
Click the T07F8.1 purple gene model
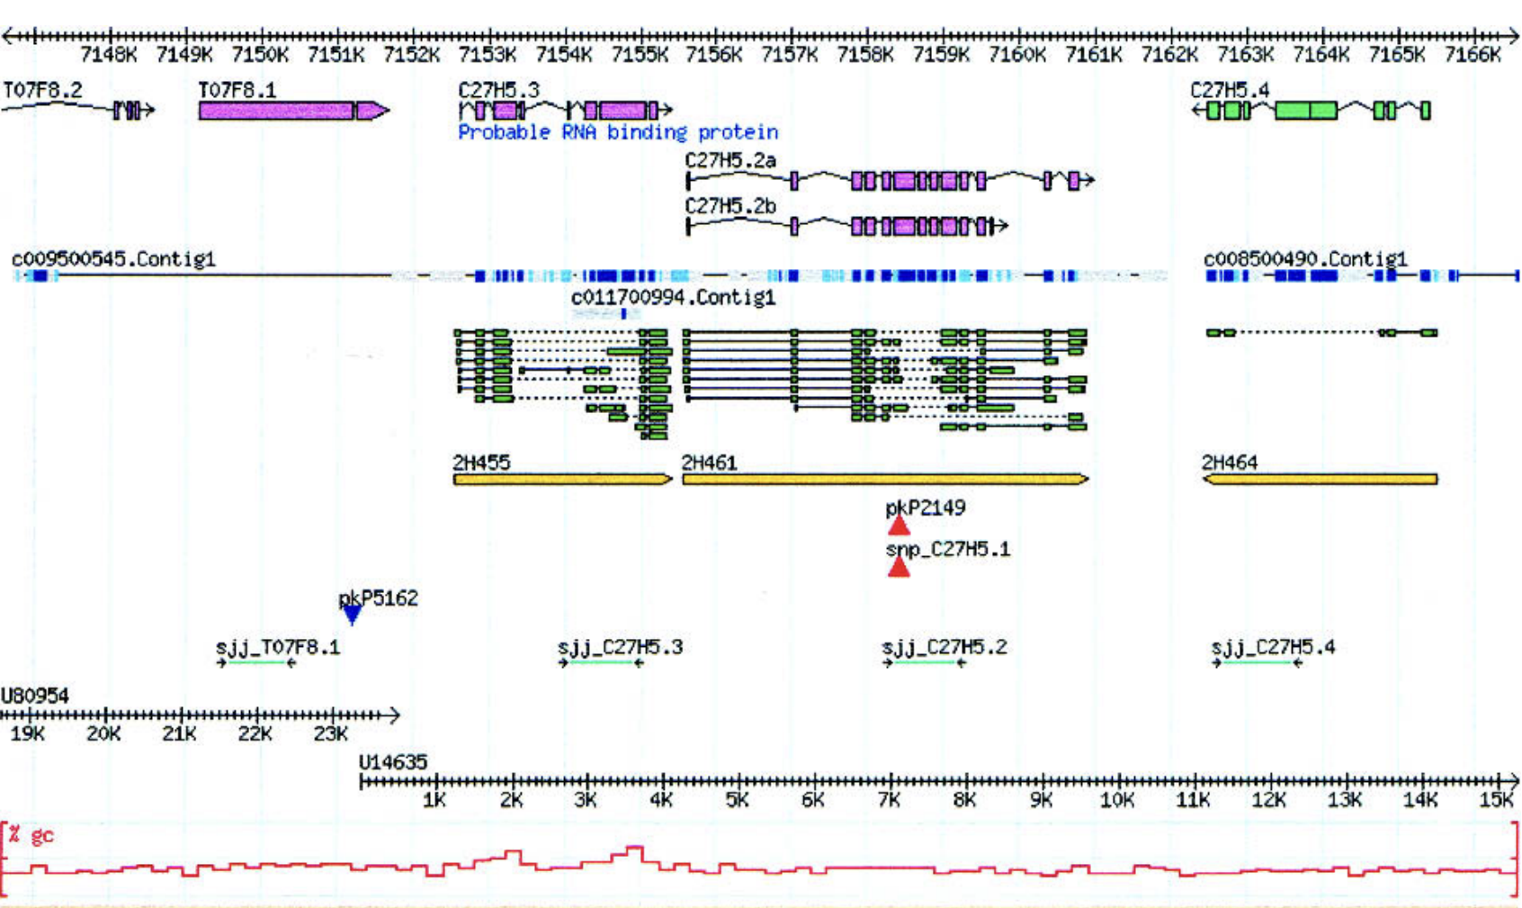(x=279, y=111)
